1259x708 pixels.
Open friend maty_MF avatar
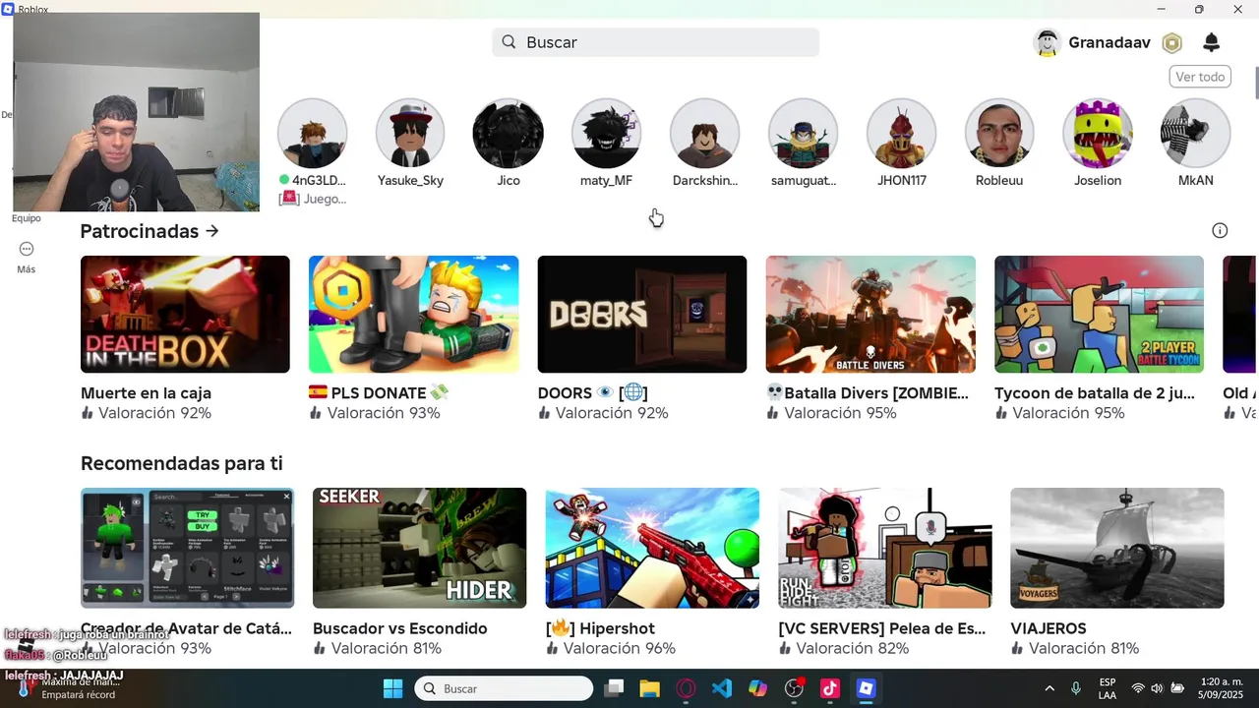click(x=607, y=133)
